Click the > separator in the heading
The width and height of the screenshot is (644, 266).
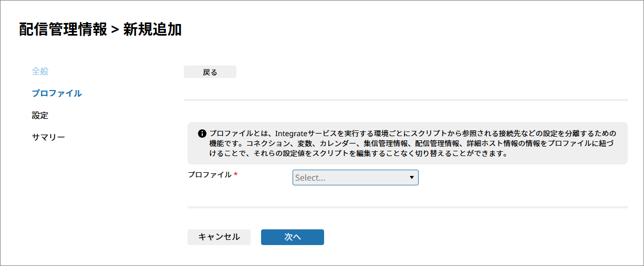click(115, 30)
